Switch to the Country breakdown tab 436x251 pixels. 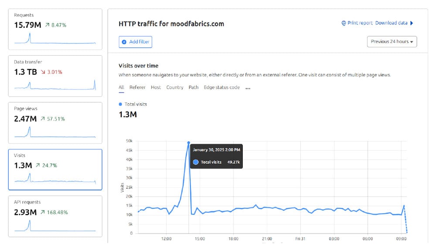175,87
